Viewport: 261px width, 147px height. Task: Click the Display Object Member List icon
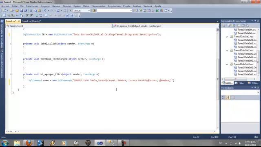point(4,16)
